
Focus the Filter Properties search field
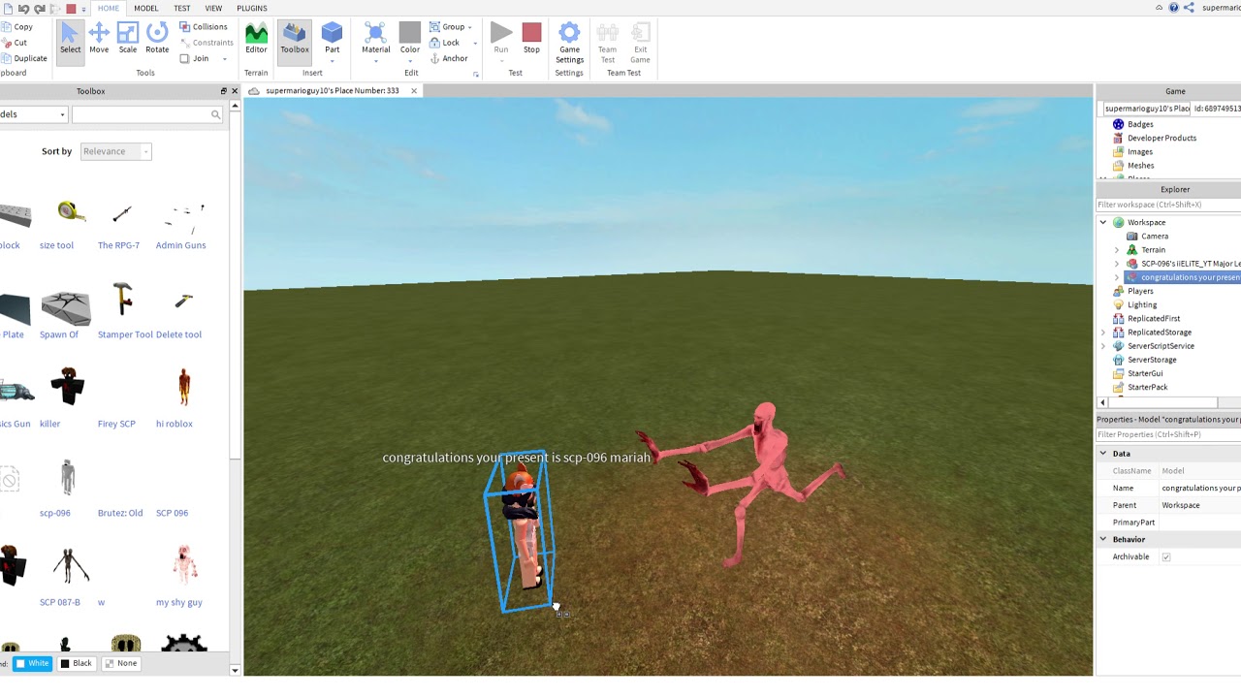pyautogui.click(x=1168, y=434)
